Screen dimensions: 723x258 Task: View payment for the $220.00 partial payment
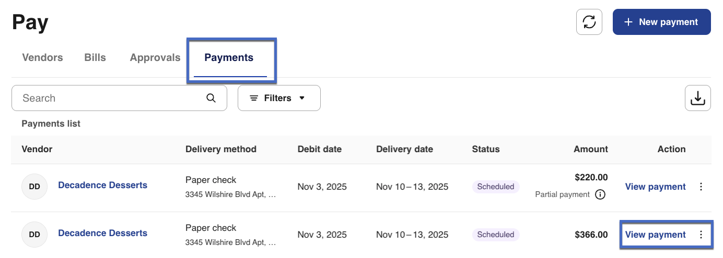[x=655, y=187]
